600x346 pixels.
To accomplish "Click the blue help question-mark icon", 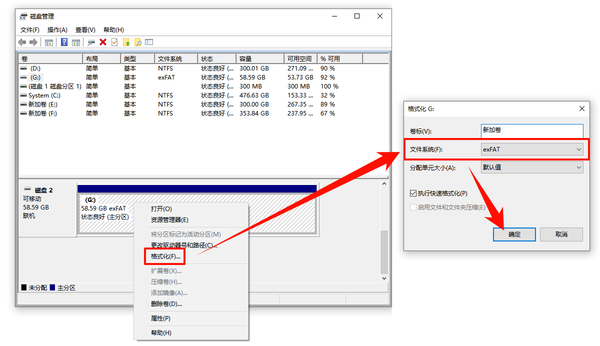I will (x=64, y=42).
